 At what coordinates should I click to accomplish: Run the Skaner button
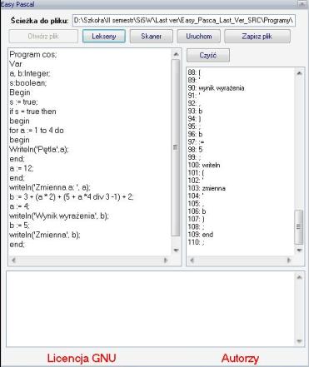pos(152,37)
